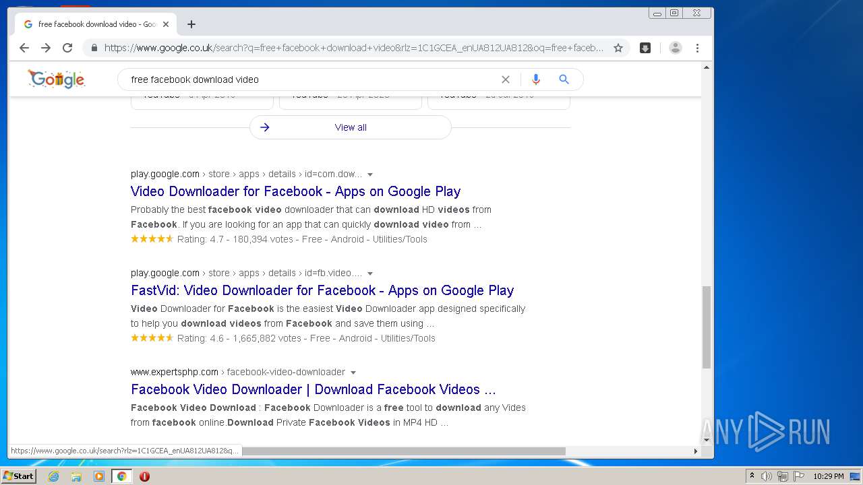Start voice search with microphone

click(535, 79)
